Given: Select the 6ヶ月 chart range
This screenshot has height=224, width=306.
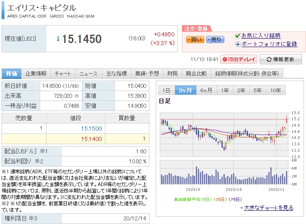Looking at the screenshot, I should point(206,90).
